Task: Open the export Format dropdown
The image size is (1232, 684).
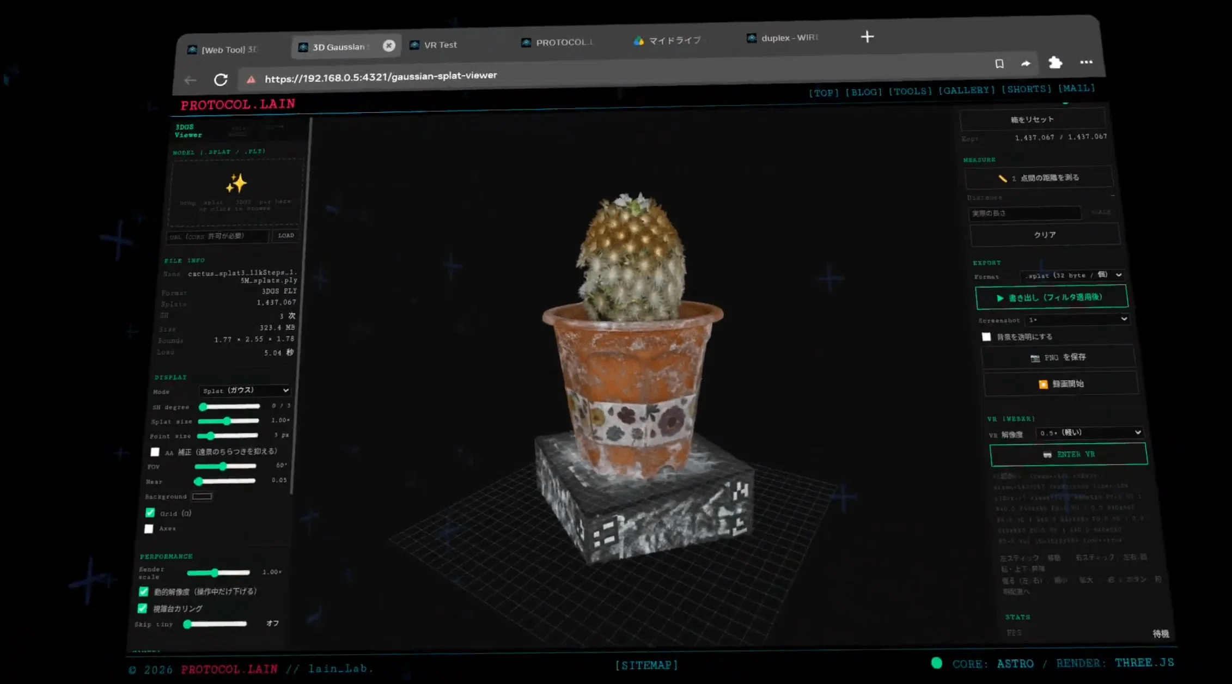Action: pos(1072,275)
